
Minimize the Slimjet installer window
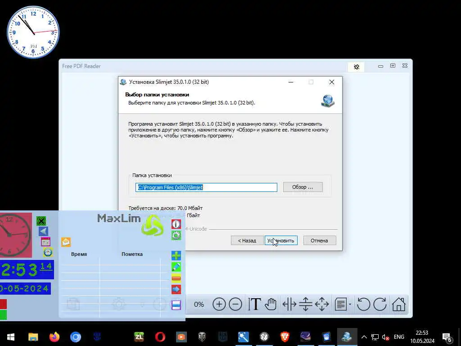(x=291, y=82)
